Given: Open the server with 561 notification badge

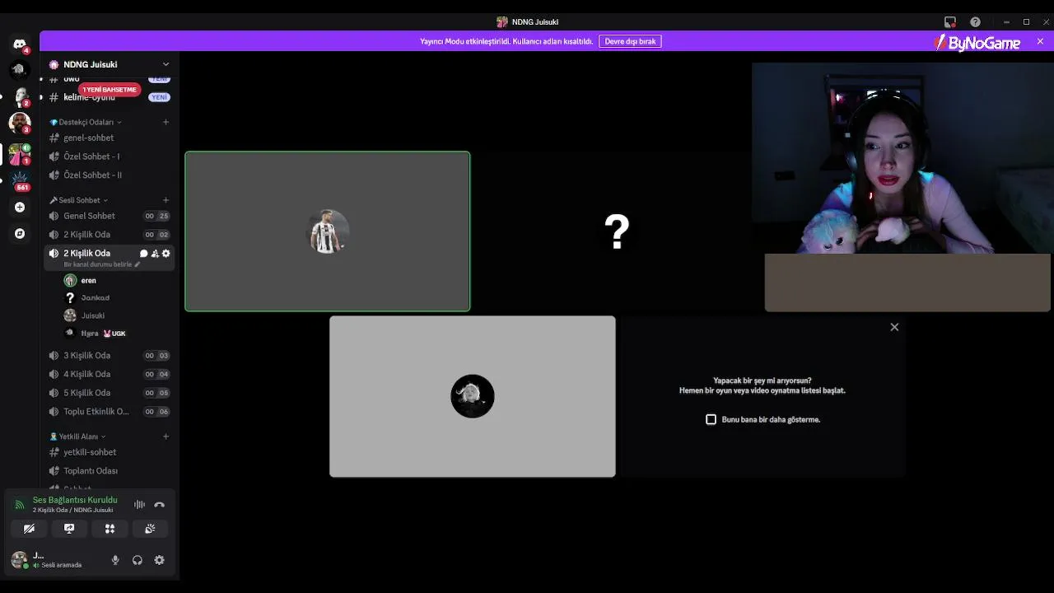Looking at the screenshot, I should tap(20, 180).
